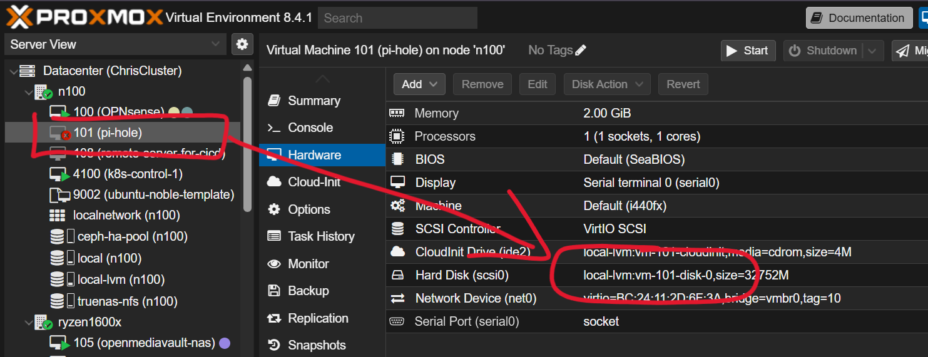Viewport: 928px width, 357px height.
Task: Open the Replication tab
Action: coord(322,318)
